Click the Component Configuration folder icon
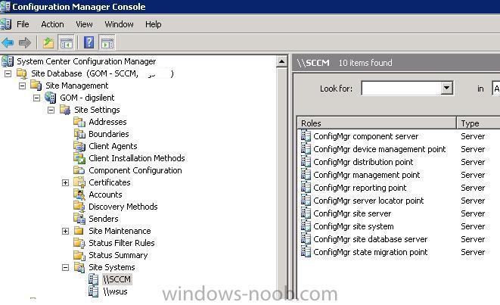Image resolution: width=500 pixels, height=305 pixels. [79, 170]
